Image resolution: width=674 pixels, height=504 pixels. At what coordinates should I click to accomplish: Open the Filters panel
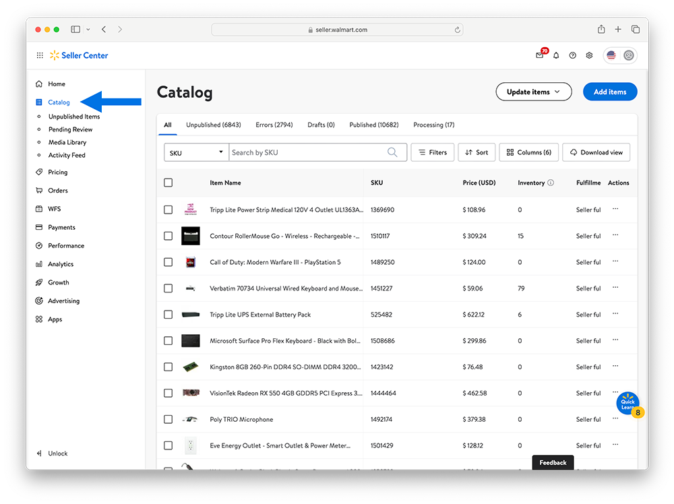433,152
